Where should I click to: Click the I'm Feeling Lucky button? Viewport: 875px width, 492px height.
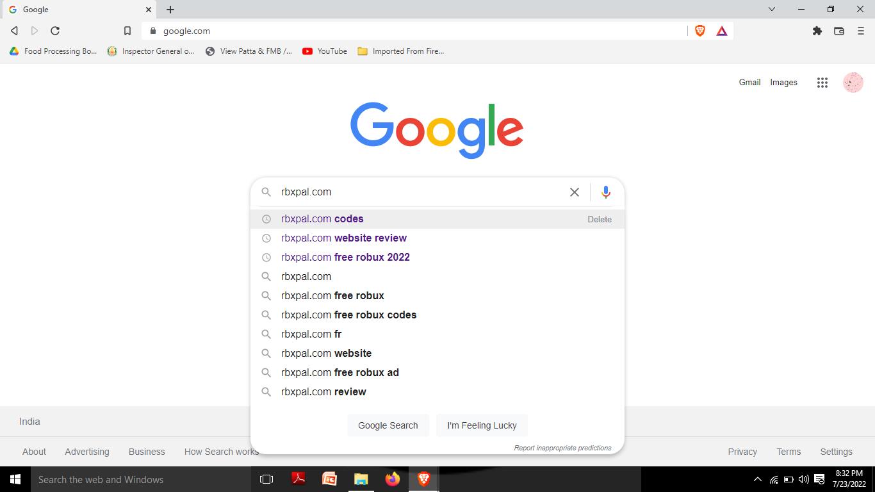pyautogui.click(x=482, y=425)
